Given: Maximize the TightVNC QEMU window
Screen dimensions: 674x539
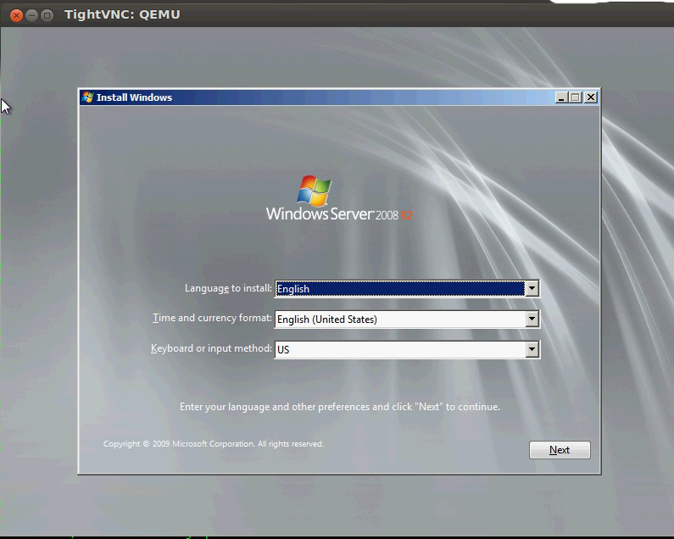Looking at the screenshot, I should (x=47, y=15).
